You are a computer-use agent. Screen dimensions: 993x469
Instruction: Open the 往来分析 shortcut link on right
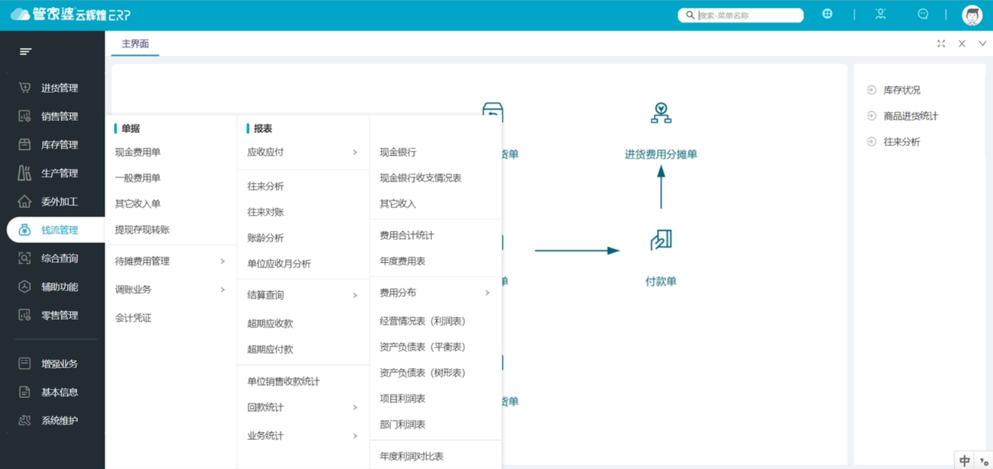pyautogui.click(x=902, y=141)
